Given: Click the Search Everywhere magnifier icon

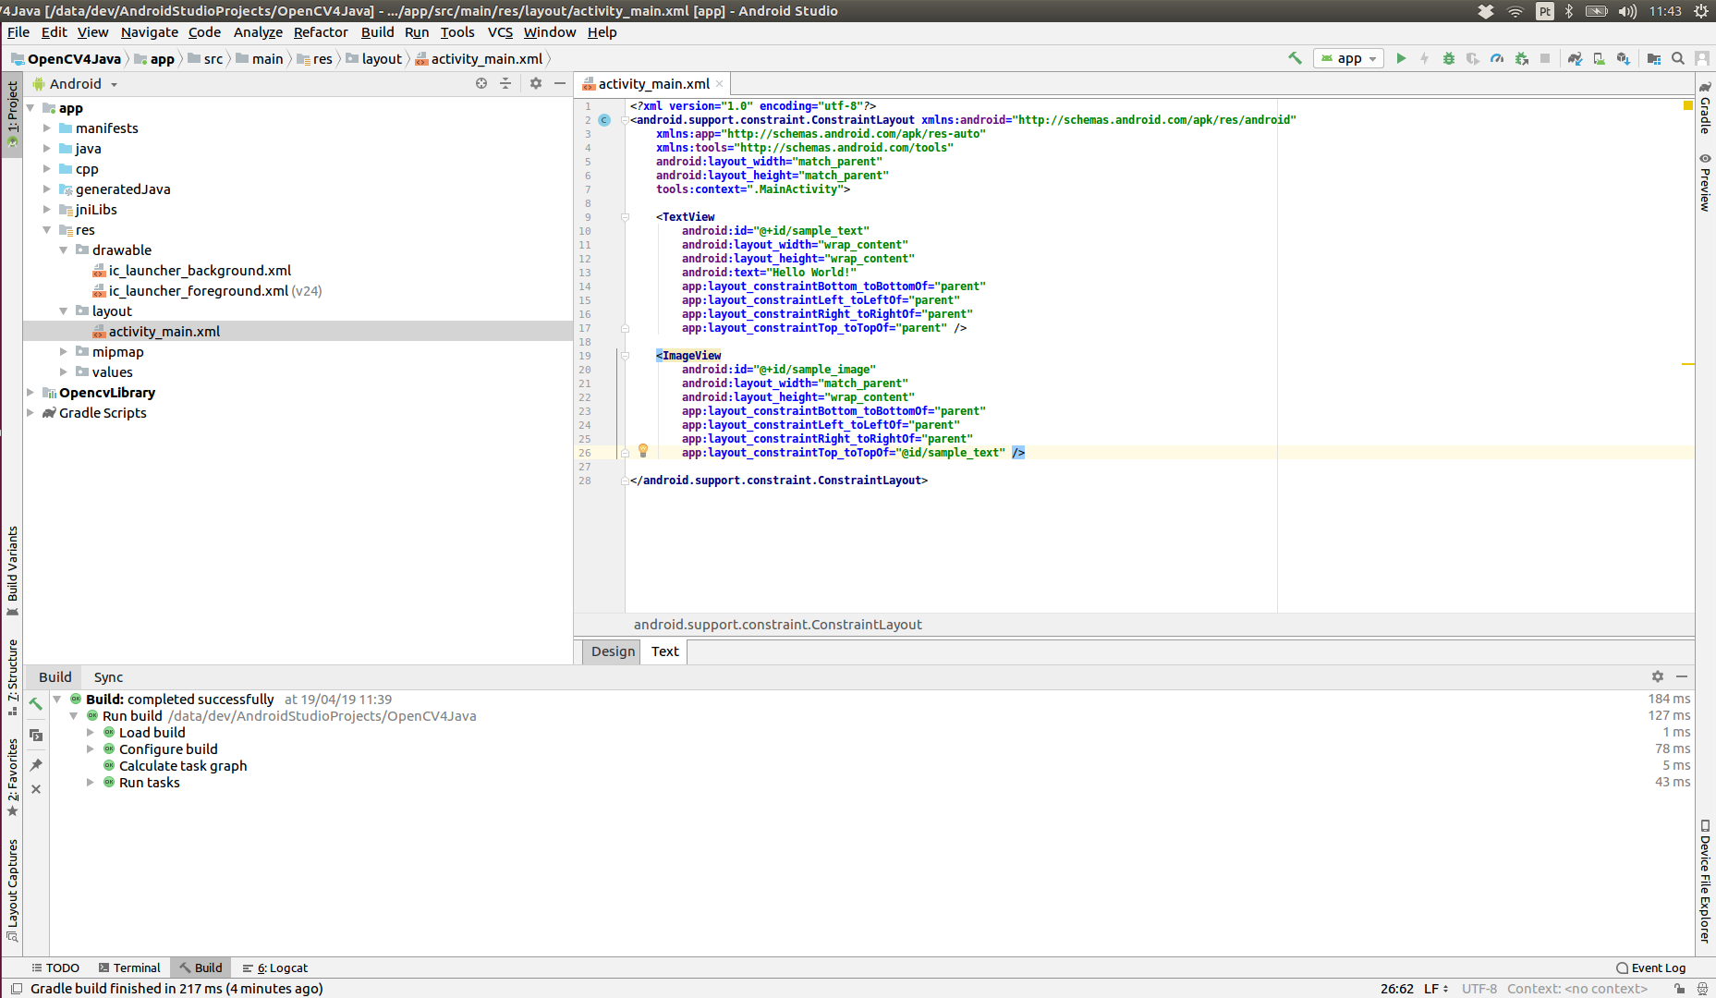Looking at the screenshot, I should click(x=1678, y=58).
